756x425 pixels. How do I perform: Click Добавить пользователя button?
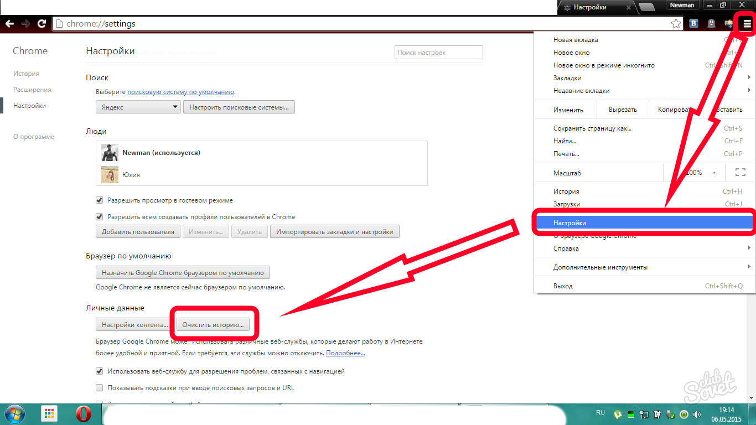(x=138, y=232)
